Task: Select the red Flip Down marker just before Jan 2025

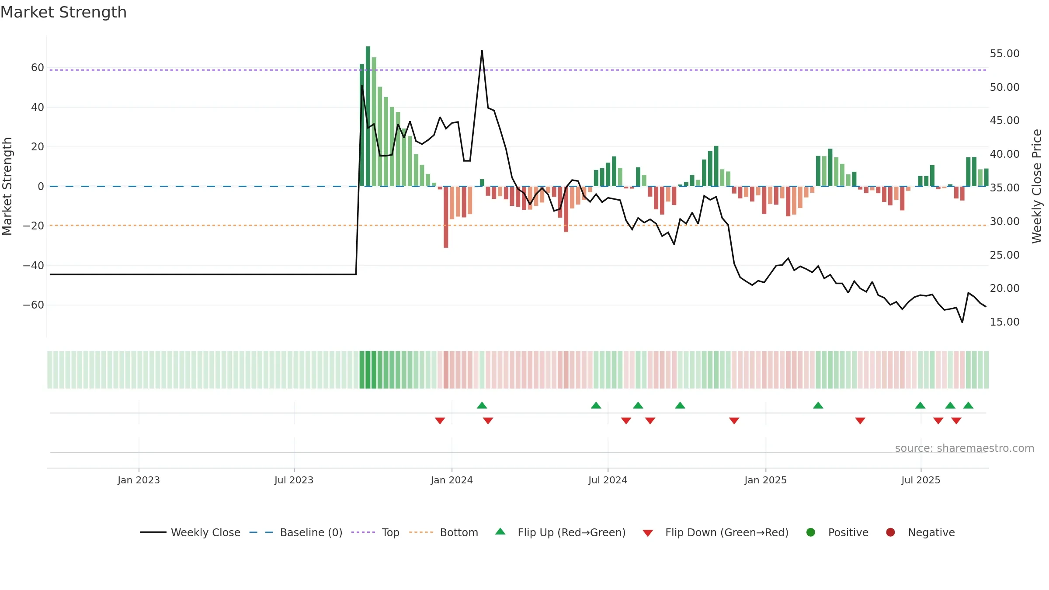Action: (x=734, y=420)
